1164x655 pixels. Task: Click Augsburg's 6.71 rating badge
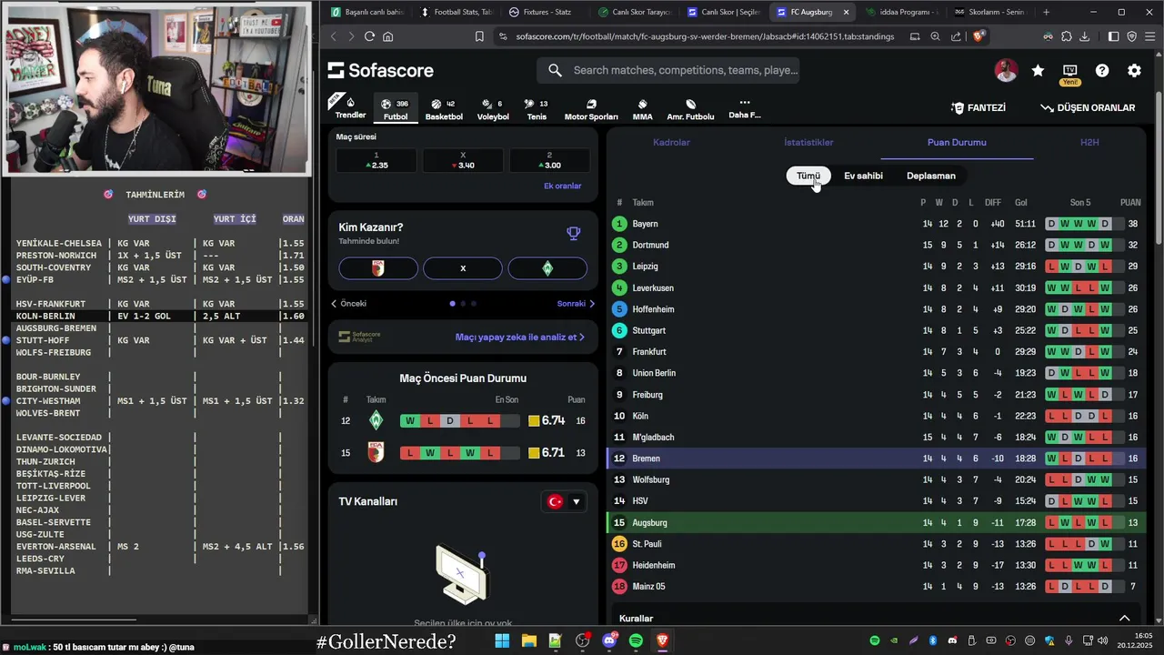click(547, 453)
